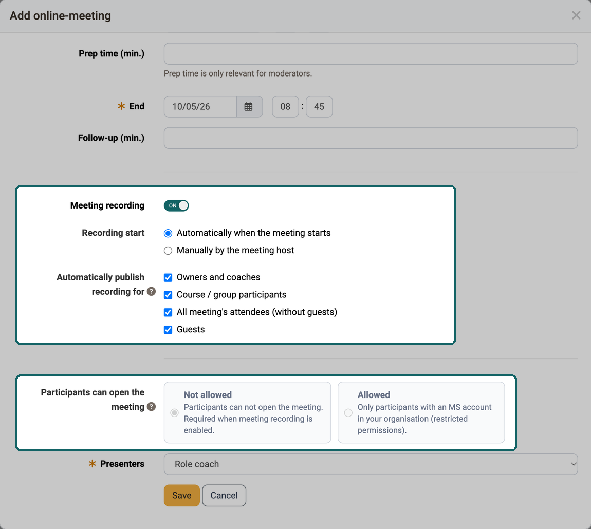Show help for automatically publish recording

tap(151, 291)
